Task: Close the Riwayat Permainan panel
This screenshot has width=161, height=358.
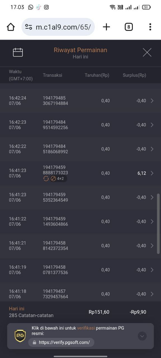Action: (x=147, y=52)
